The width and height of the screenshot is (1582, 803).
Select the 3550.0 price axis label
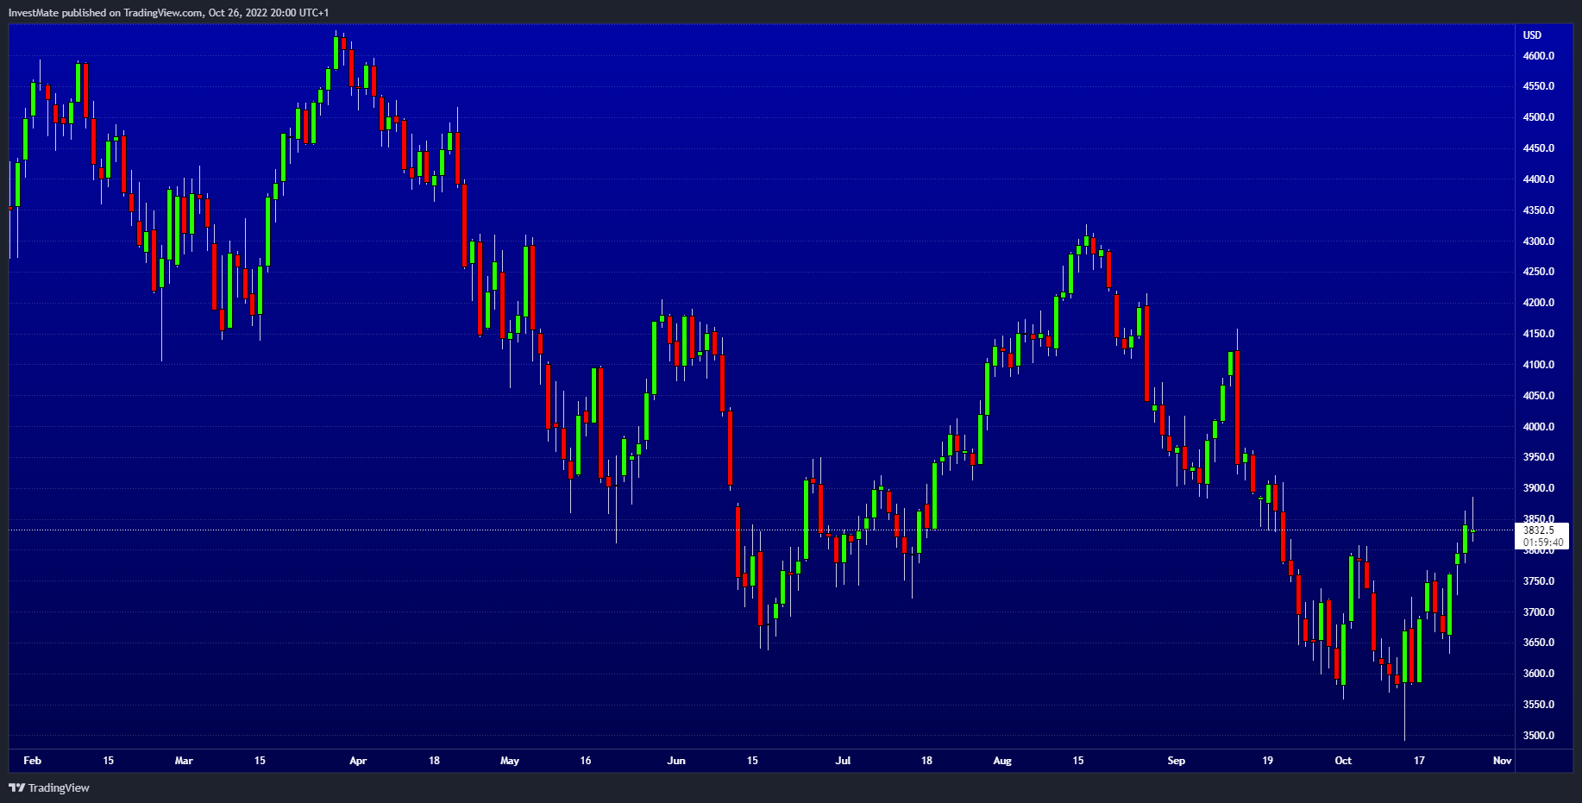point(1539,705)
